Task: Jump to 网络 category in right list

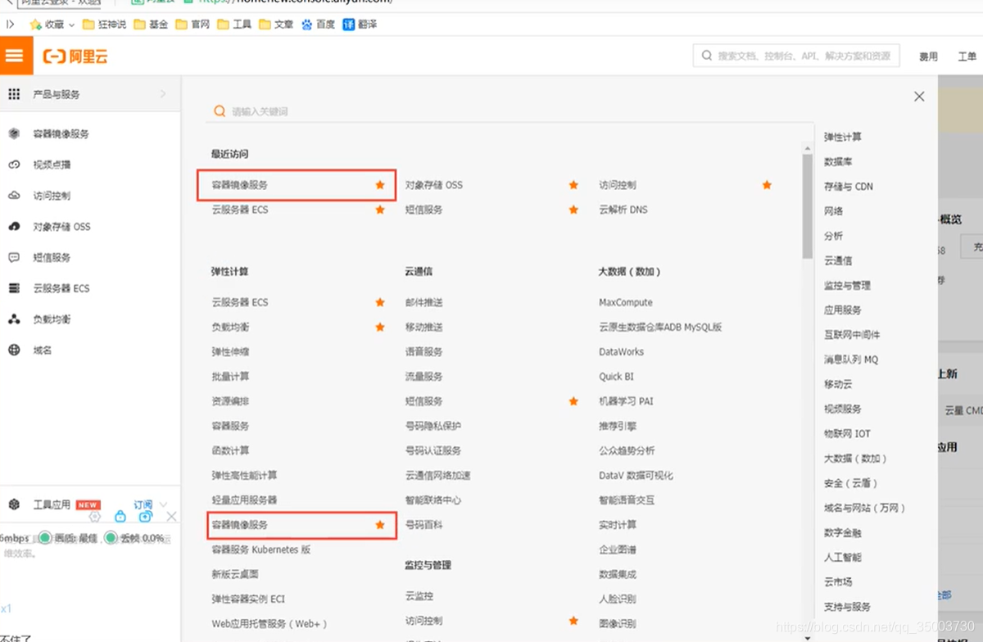Action: (833, 211)
